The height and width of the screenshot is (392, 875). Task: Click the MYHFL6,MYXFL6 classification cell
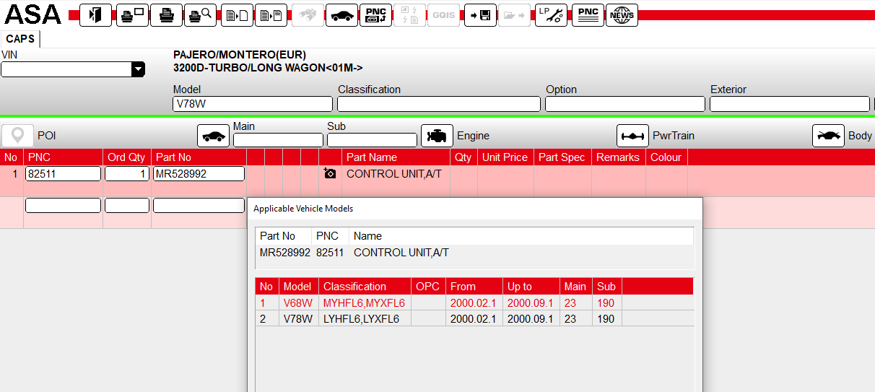click(x=364, y=303)
